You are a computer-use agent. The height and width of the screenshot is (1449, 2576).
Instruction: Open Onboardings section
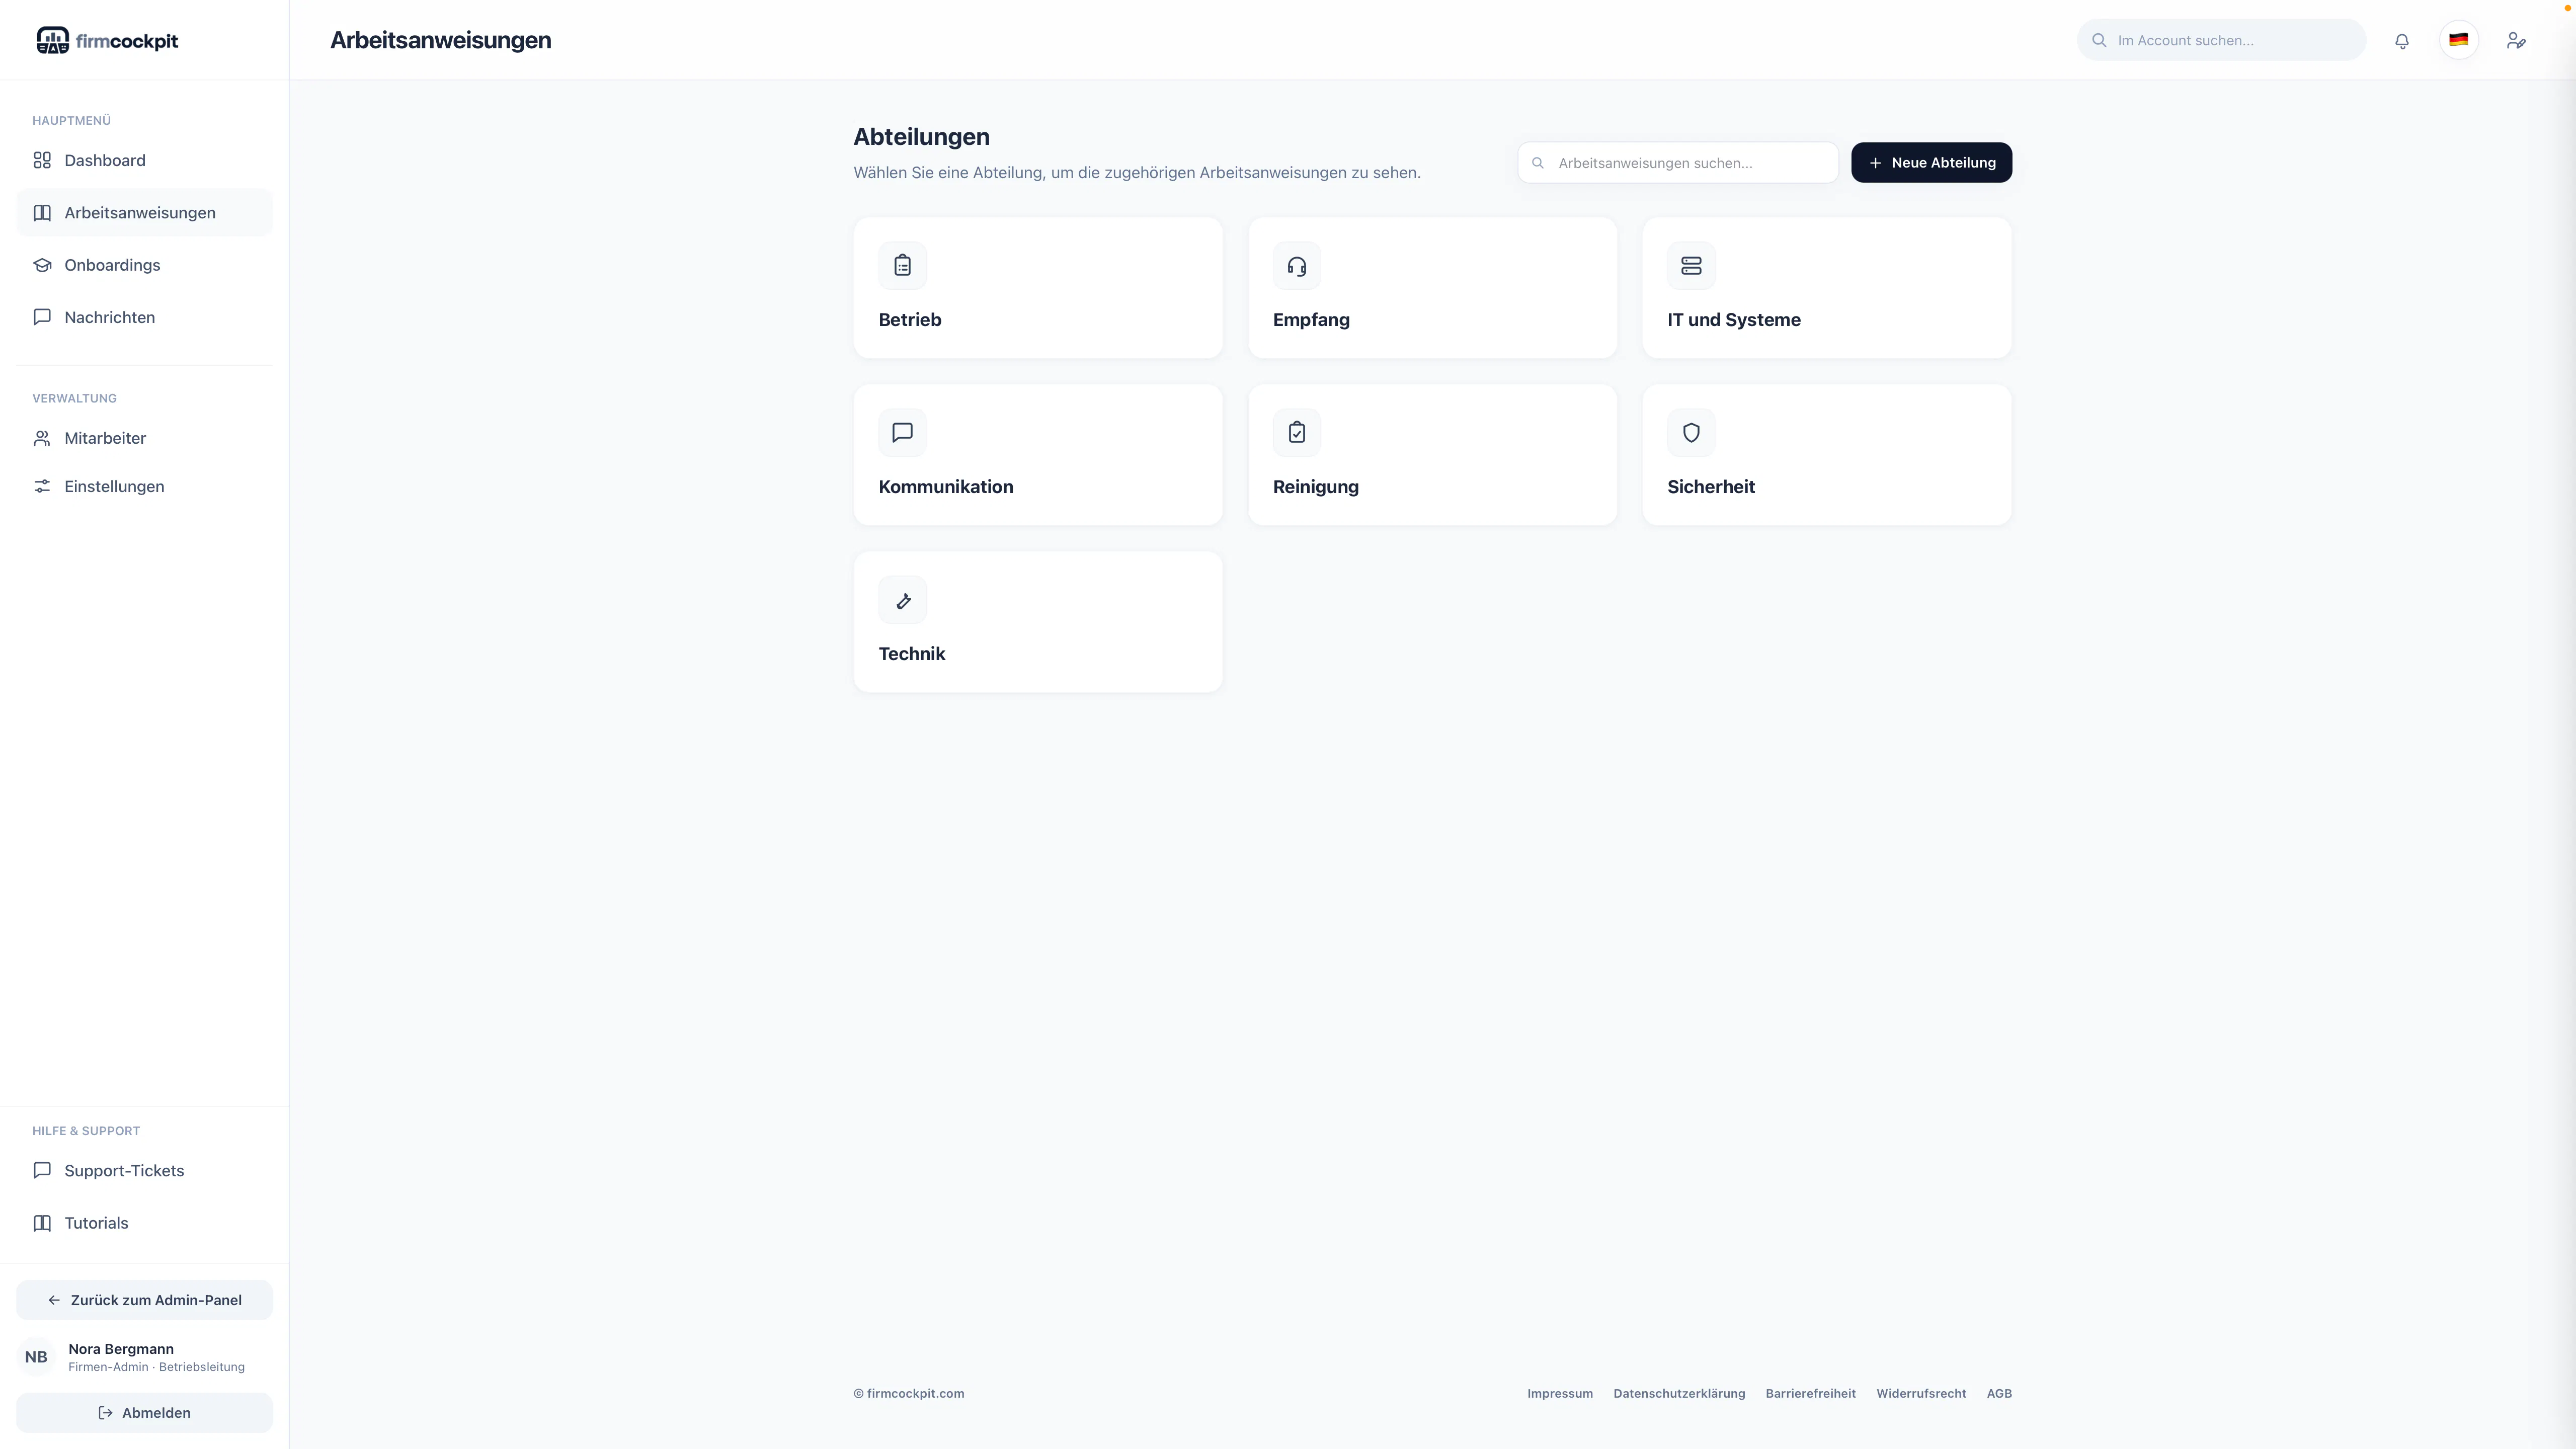point(144,265)
